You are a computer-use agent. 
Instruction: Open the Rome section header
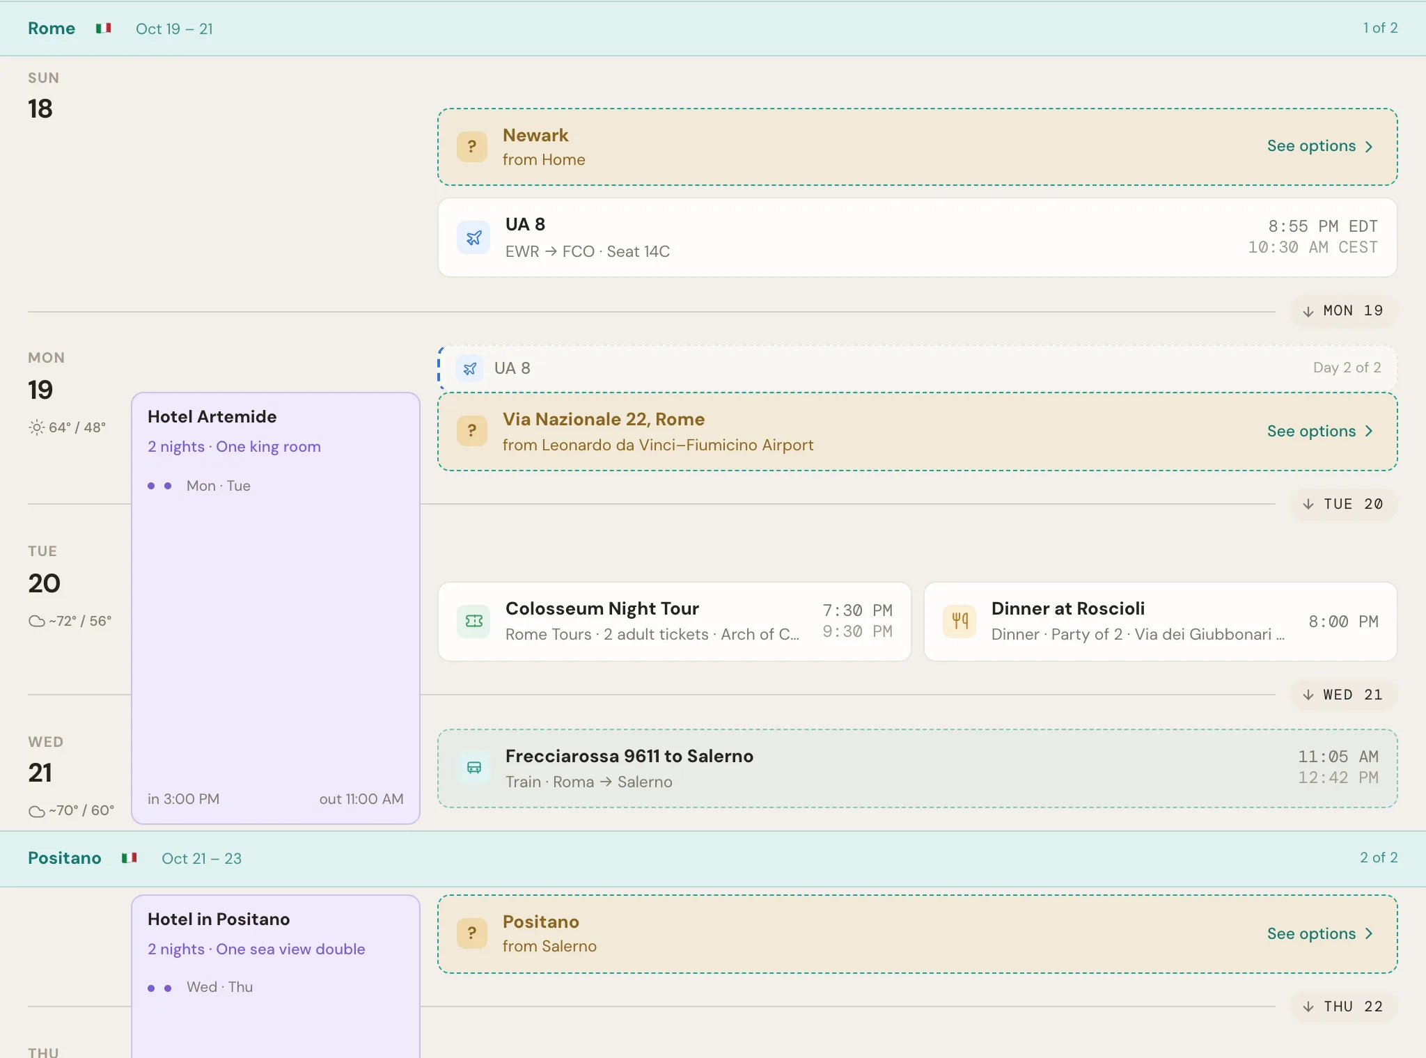click(x=713, y=29)
